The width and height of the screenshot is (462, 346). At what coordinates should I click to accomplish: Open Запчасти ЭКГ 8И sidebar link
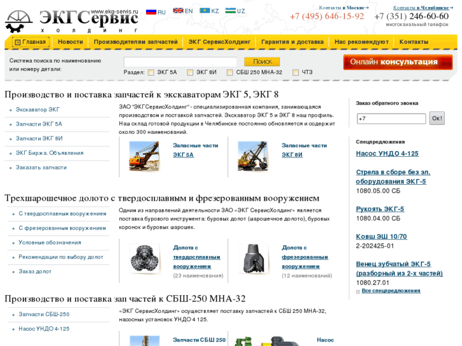tap(39, 138)
